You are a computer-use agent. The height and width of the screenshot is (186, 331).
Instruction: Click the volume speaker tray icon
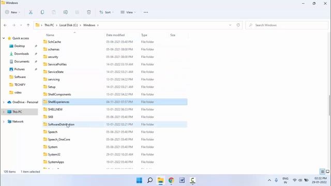pyautogui.click(x=300, y=180)
